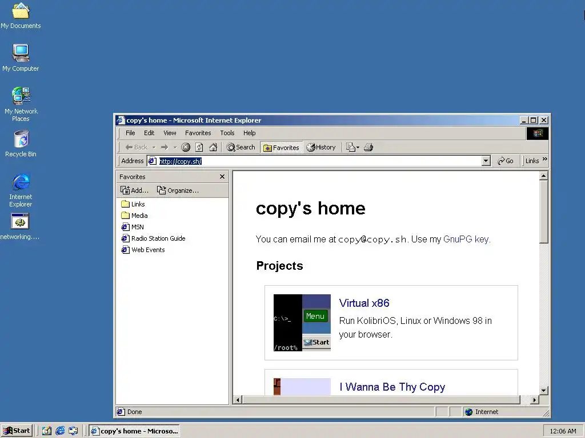585x438 pixels.
Task: Click Organize... in Favorites panel
Action: (178, 190)
